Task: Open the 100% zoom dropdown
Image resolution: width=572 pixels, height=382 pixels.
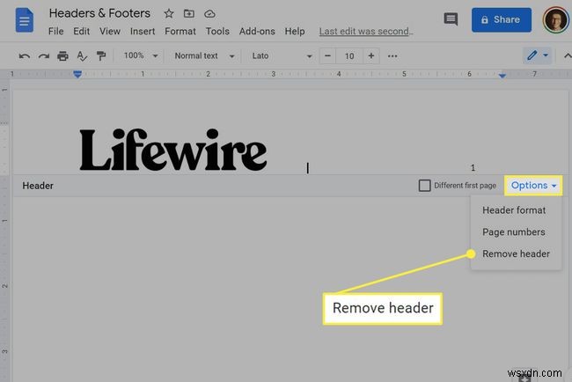Action: click(x=141, y=55)
